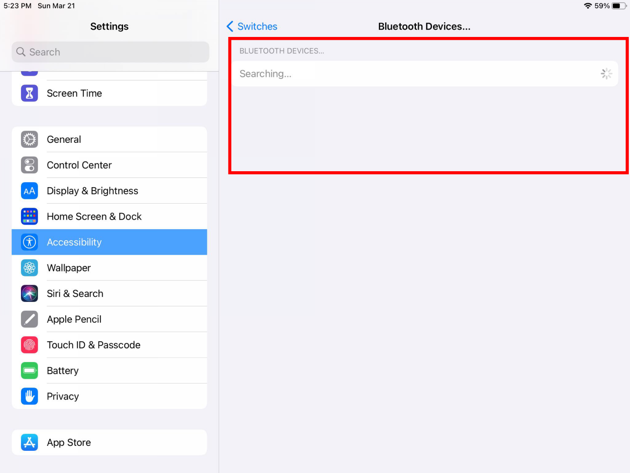This screenshot has width=630, height=473.
Task: Click the green Battery icon
Action: [29, 370]
